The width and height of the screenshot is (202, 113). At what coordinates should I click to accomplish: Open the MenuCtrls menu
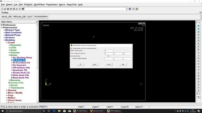pos(72,5)
